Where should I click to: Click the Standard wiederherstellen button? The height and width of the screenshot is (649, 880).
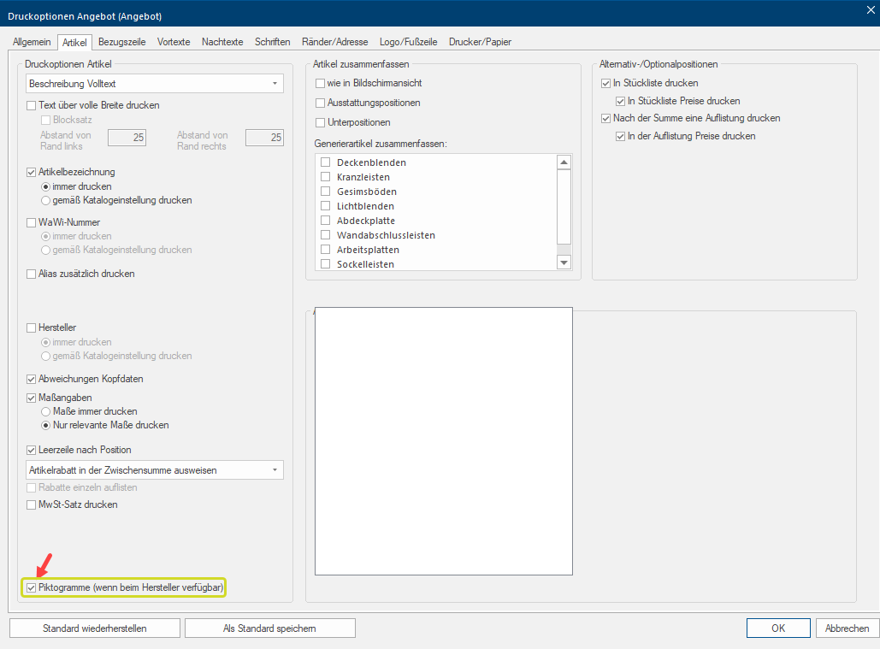pos(95,628)
